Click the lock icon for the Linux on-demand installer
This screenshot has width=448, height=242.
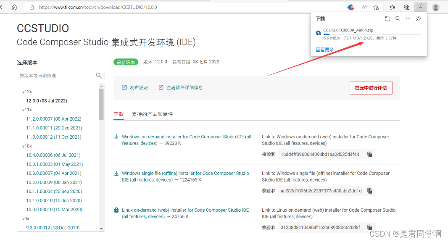pyautogui.click(x=116, y=210)
